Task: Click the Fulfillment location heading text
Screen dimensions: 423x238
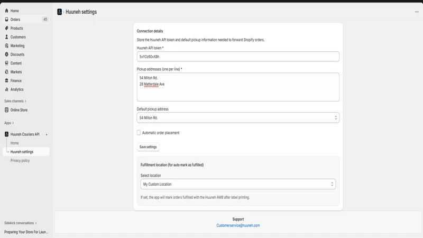Action: pos(172,164)
